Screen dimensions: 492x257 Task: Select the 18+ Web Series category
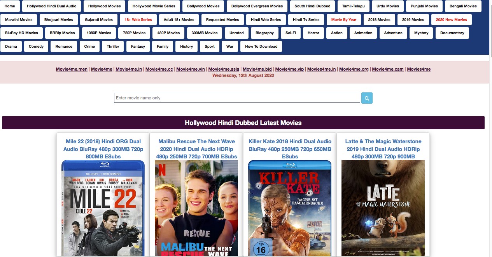[138, 19]
